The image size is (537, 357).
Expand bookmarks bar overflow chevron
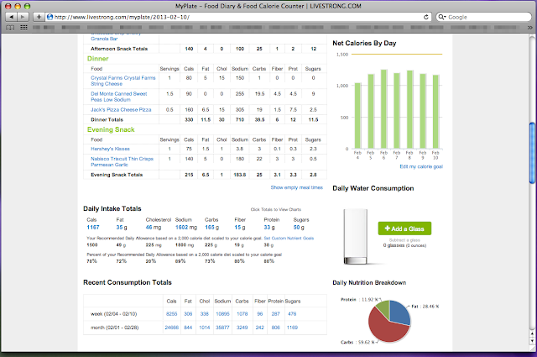(x=529, y=28)
